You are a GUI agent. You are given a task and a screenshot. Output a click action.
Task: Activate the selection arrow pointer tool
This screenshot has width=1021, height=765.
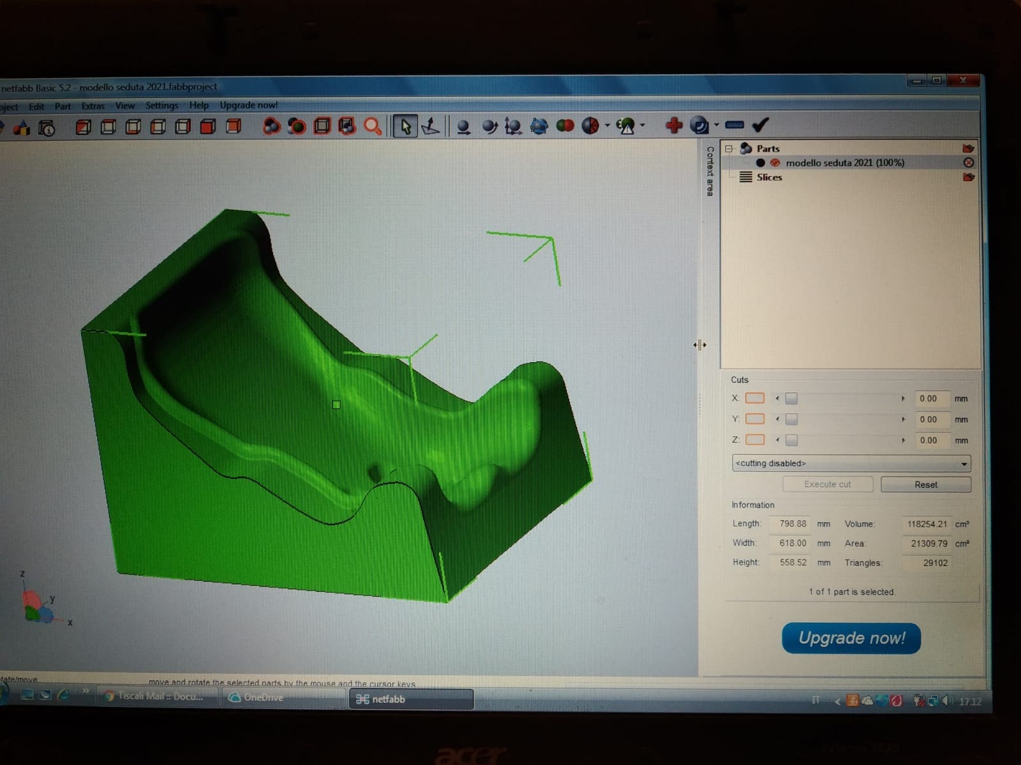405,126
